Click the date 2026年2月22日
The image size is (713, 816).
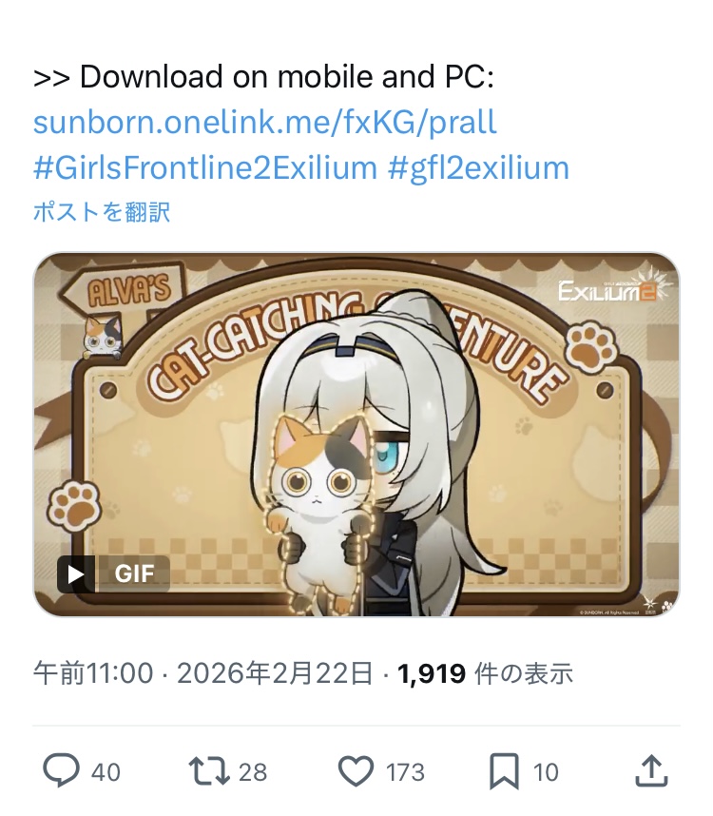coord(275,673)
